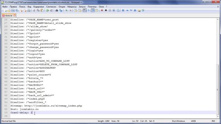Open the Окна menu
Screen dimensions: 221x124
coord(101,7)
